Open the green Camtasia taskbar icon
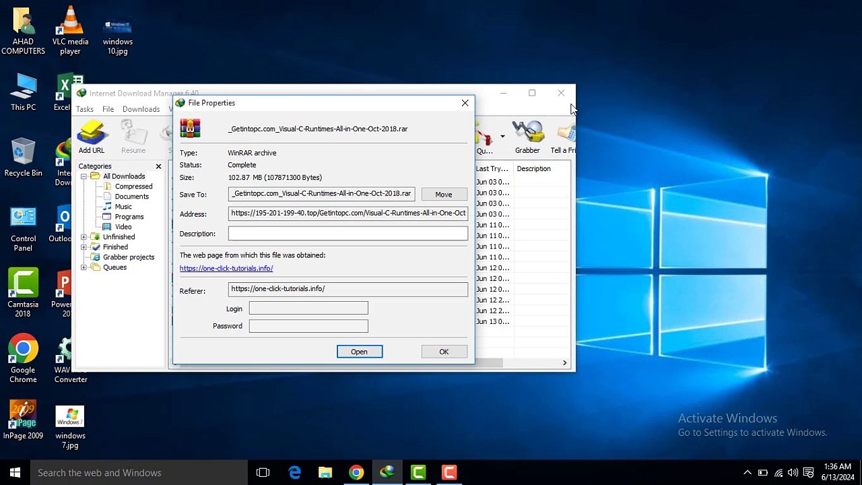862x485 pixels. click(x=418, y=473)
